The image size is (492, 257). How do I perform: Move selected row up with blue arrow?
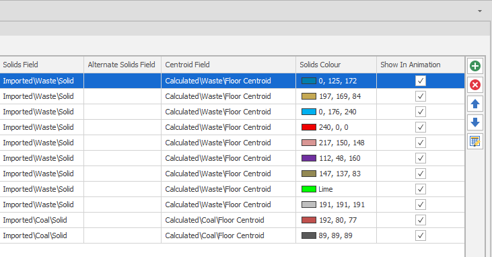tap(475, 104)
